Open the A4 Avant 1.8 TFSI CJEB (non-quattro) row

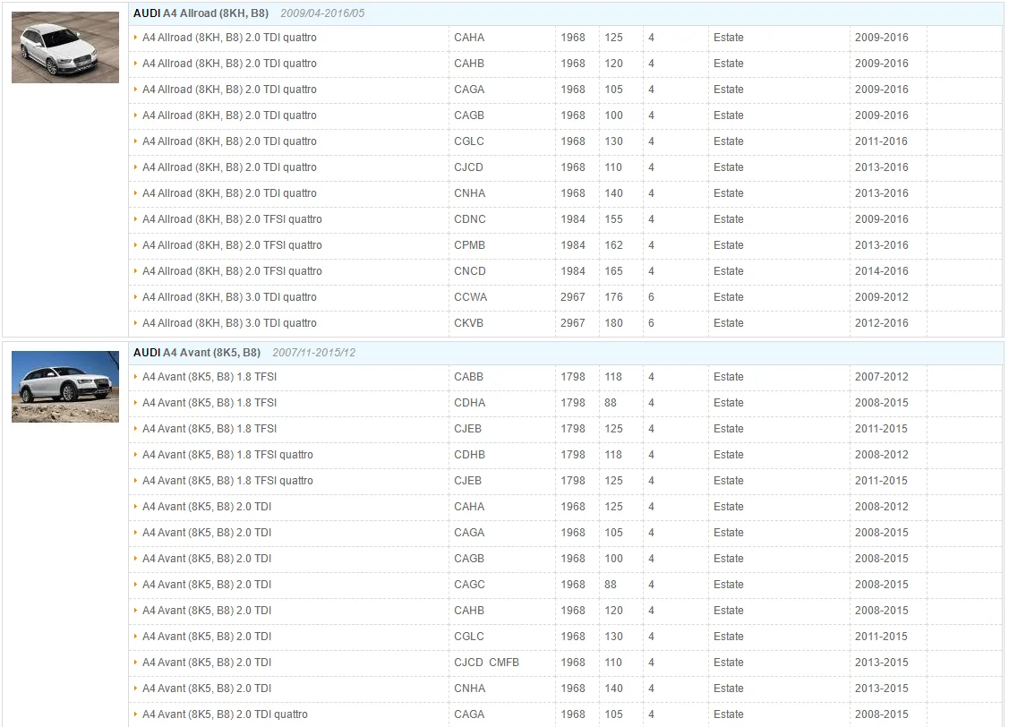coord(566,429)
